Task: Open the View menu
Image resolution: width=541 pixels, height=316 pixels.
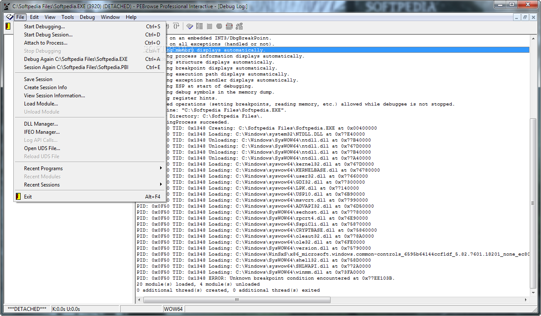Action: pos(50,17)
